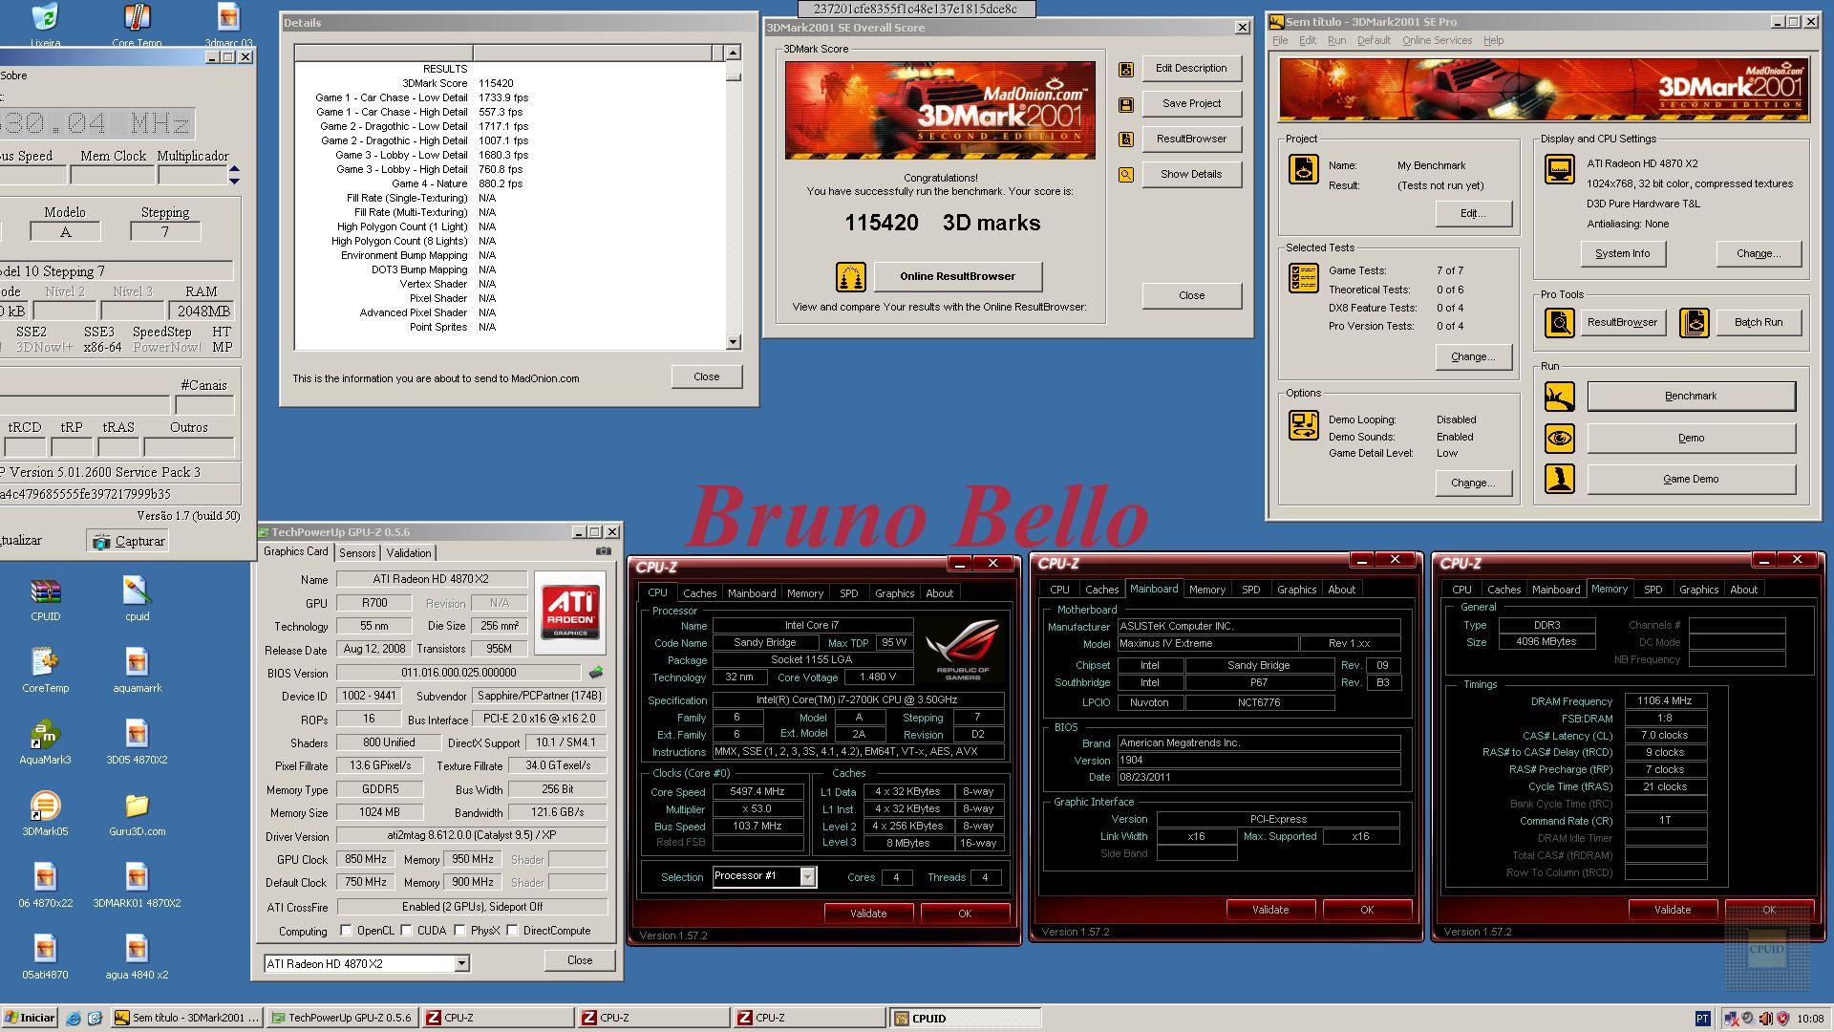Image resolution: width=1834 pixels, height=1032 pixels.
Task: Open the Processor #1 selection dropdown
Action: coord(808,876)
